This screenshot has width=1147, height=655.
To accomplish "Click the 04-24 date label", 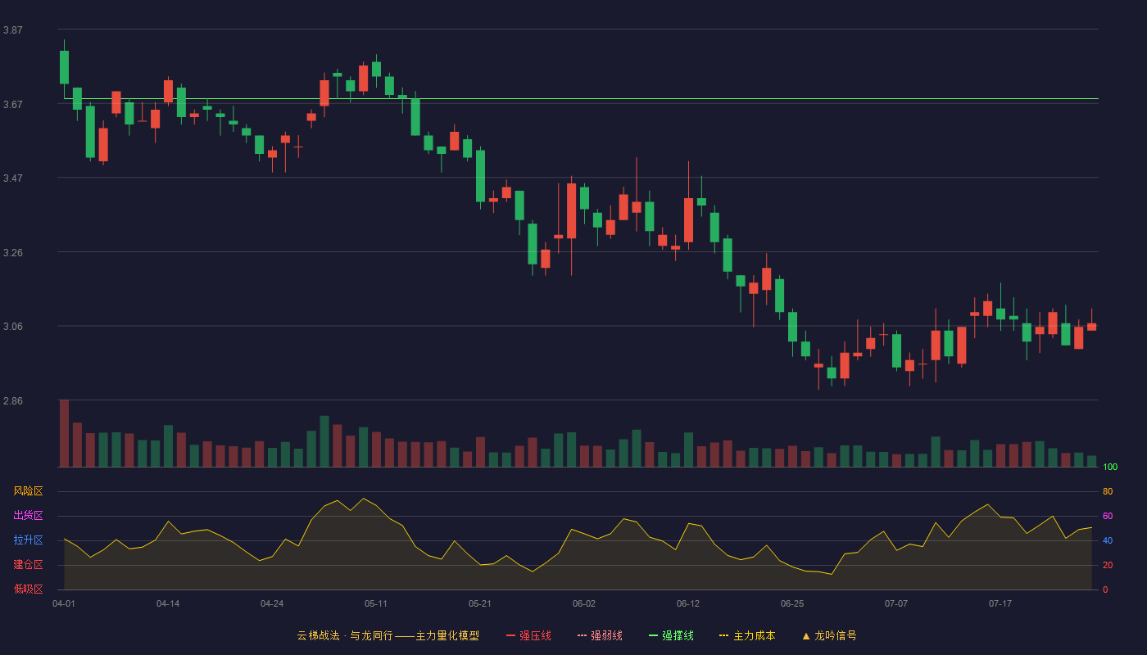I will 272,603.
